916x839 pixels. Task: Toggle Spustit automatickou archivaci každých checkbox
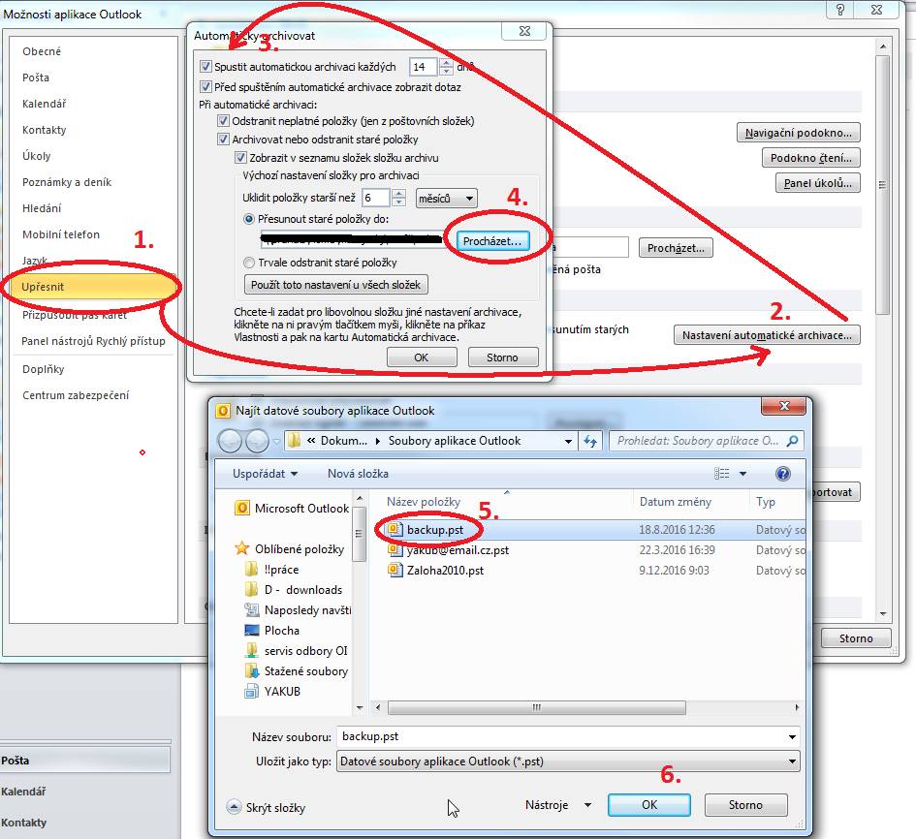[205, 67]
